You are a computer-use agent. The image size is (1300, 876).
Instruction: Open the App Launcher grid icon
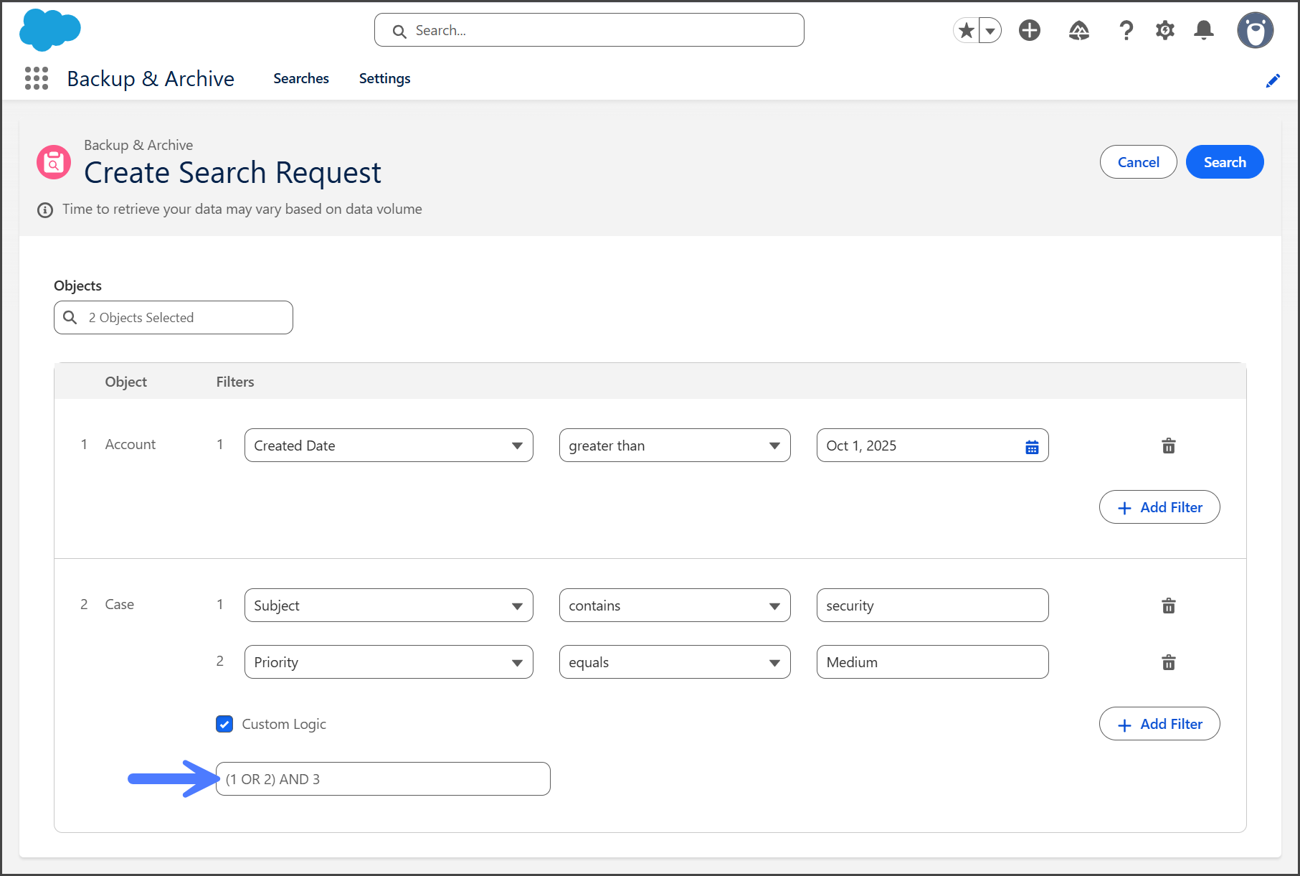(37, 78)
